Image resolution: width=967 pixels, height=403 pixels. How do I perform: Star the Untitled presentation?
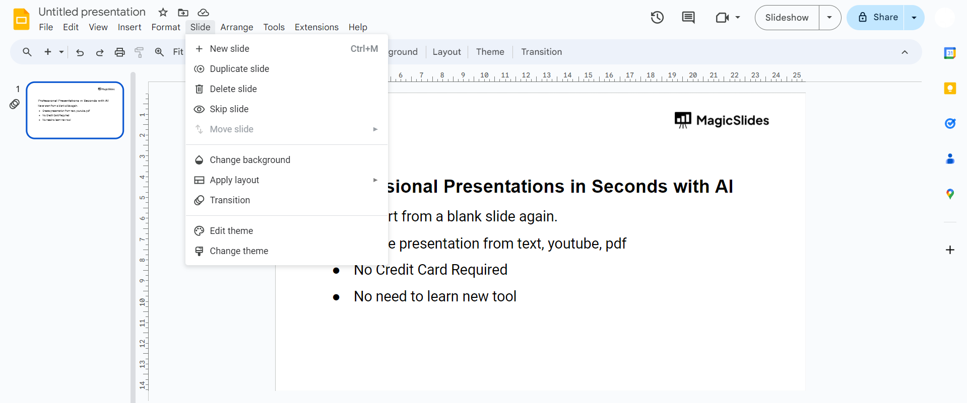[x=163, y=12]
